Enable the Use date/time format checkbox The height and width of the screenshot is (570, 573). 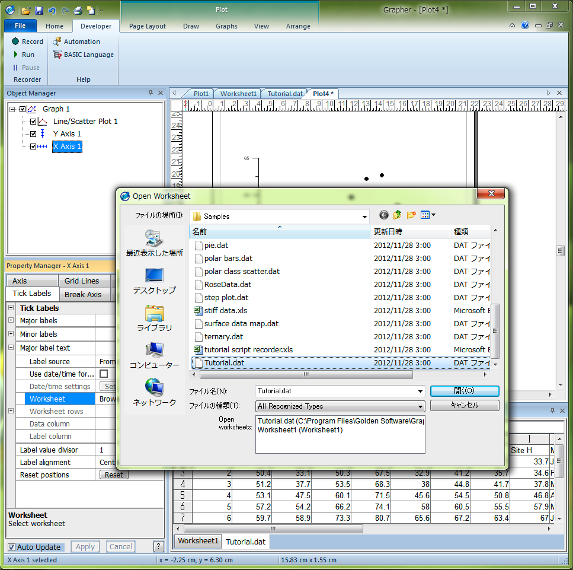(104, 374)
